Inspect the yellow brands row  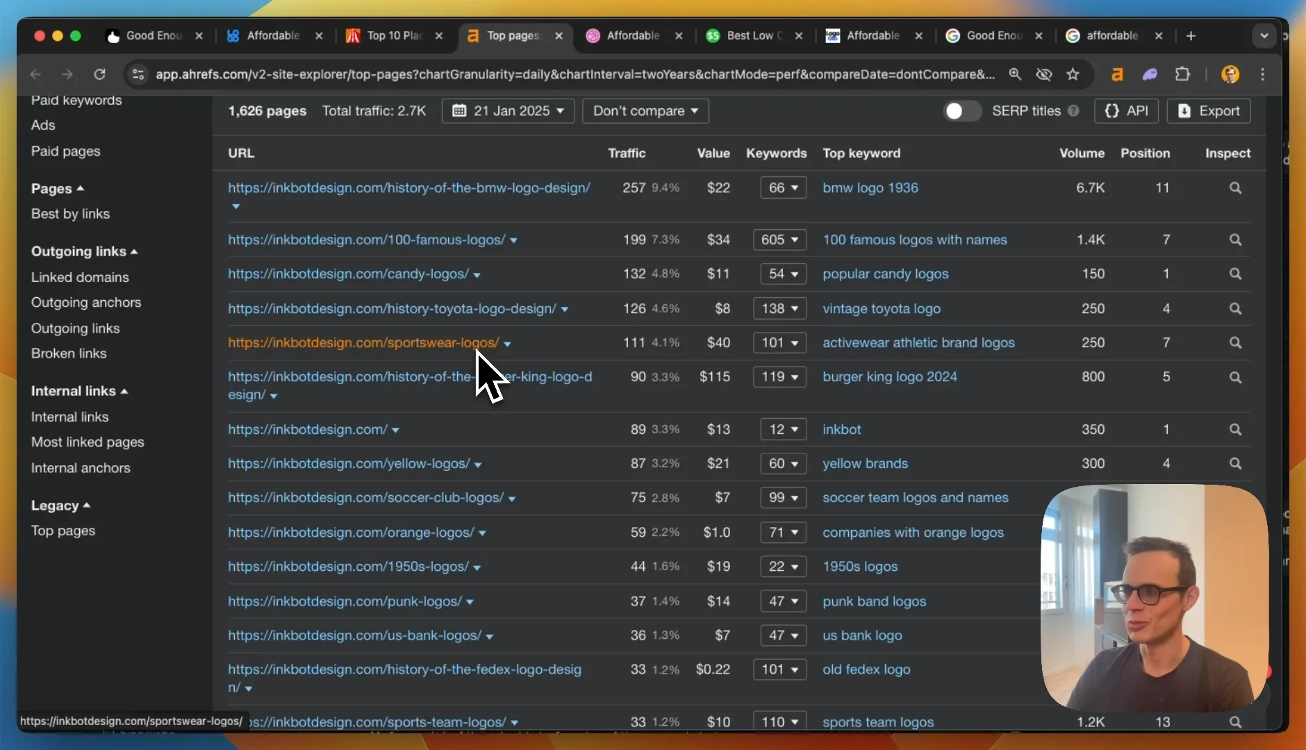1235,463
